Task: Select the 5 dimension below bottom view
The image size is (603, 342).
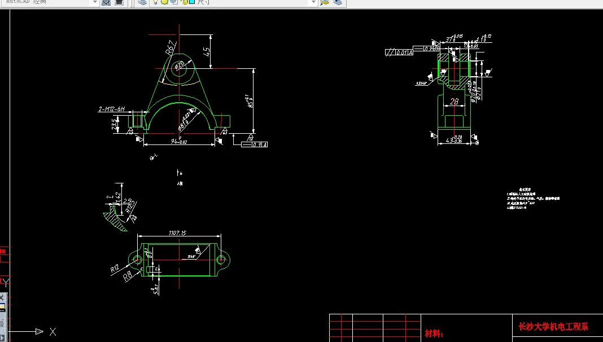Action: (x=156, y=290)
